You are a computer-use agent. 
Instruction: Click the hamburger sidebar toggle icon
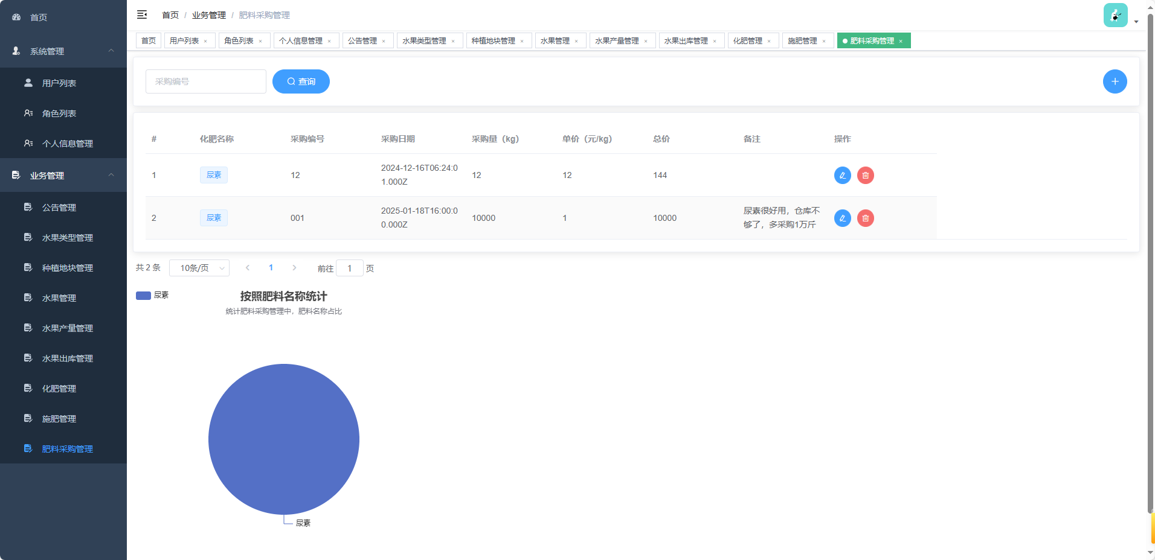pyautogui.click(x=142, y=14)
